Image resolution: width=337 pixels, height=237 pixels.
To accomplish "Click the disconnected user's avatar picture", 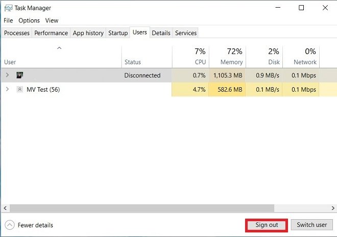I will (19, 75).
